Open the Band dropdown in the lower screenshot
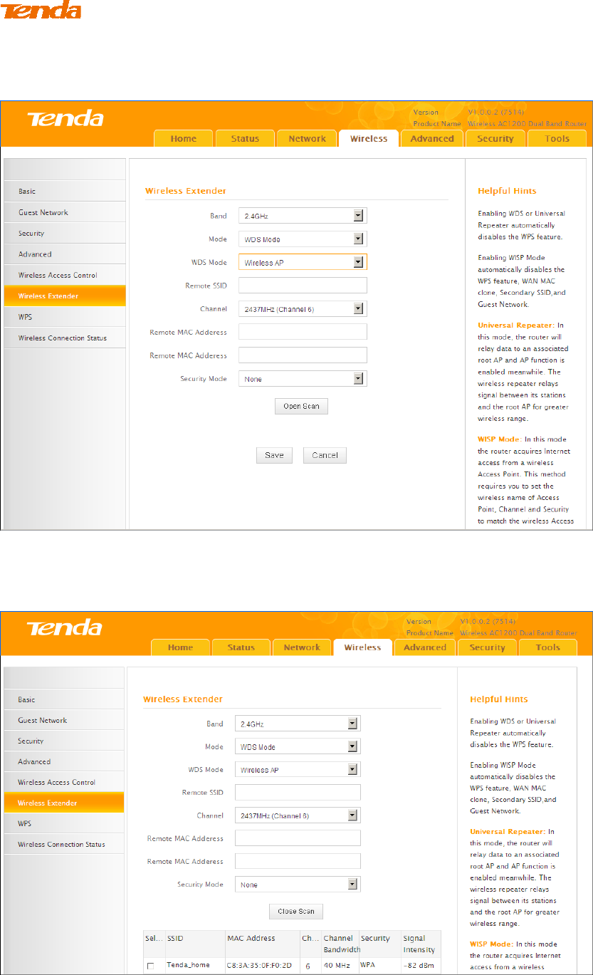 point(298,724)
